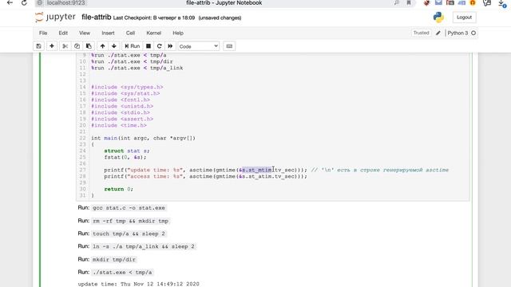Viewport: 511px width, 287px height.
Task: Click the Python logo icon
Action: (x=438, y=18)
